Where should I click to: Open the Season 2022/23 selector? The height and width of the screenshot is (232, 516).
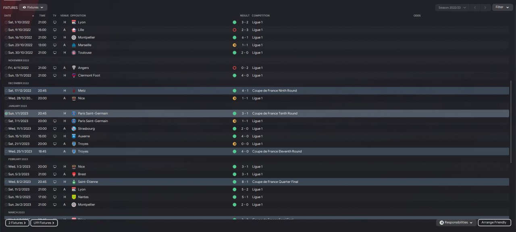click(452, 7)
